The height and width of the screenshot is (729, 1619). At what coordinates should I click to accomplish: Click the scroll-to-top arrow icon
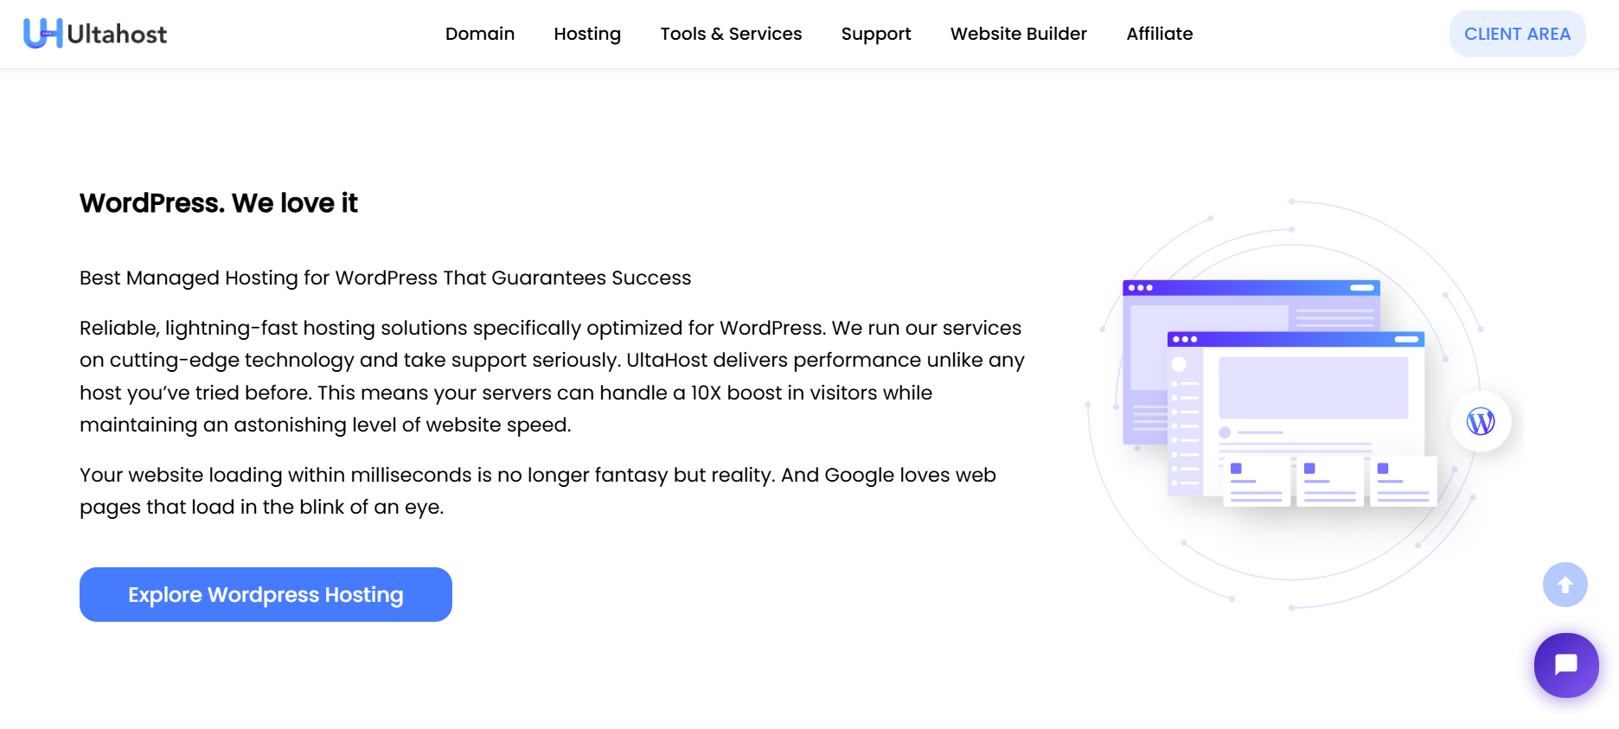(1565, 585)
